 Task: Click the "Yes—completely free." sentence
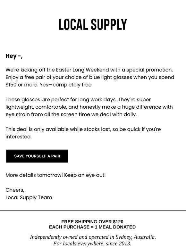[x=66, y=85]
